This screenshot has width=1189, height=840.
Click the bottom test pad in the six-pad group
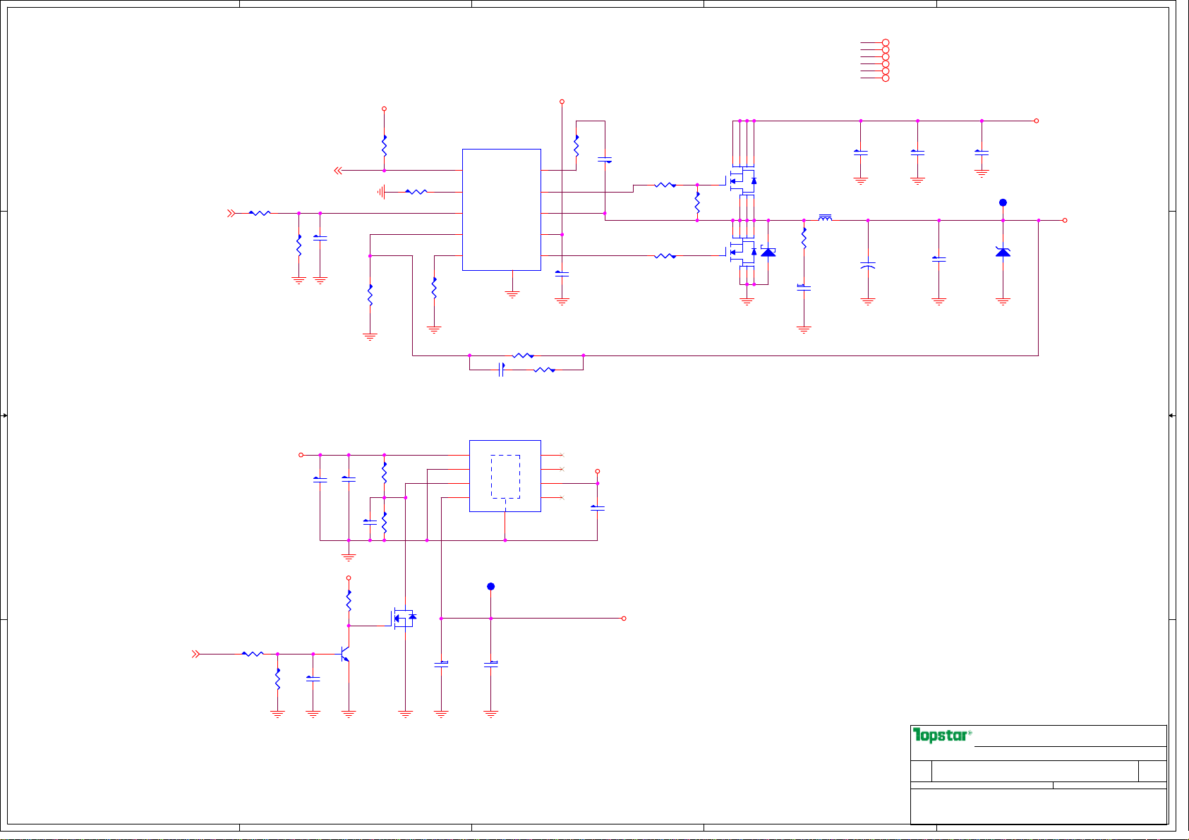pos(886,78)
